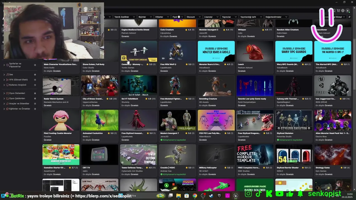Screen dimensions: 356x200
Task: Open Task View from the taskbar
Action: tap(170, 196)
